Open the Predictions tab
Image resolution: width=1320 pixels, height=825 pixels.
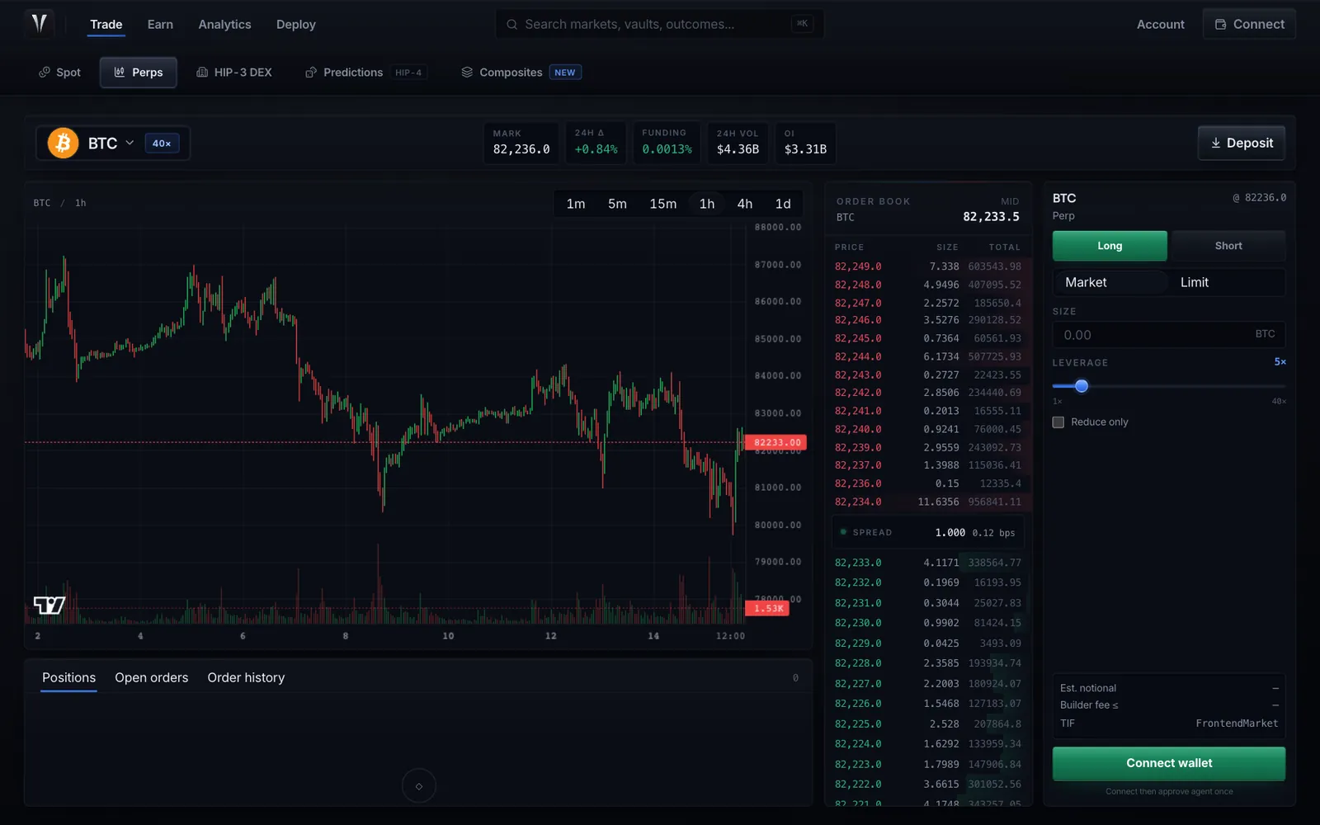click(366, 73)
